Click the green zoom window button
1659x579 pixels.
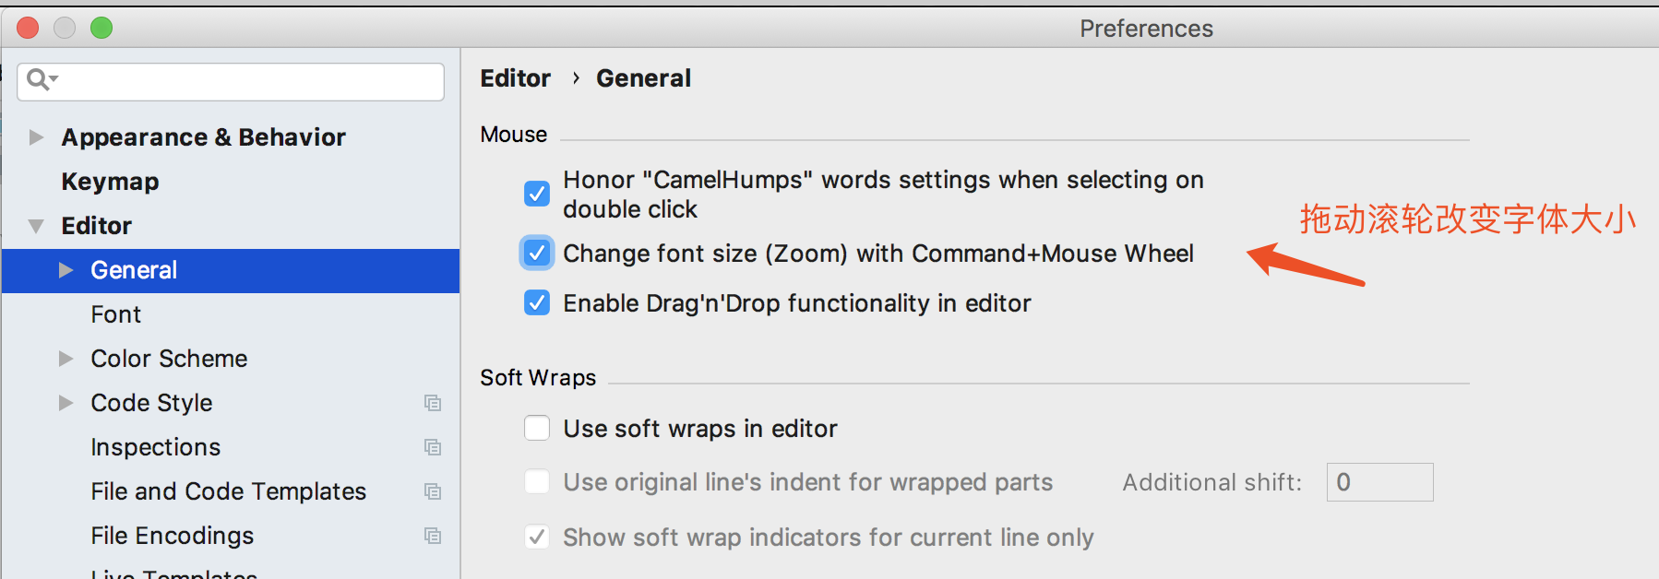(x=101, y=28)
